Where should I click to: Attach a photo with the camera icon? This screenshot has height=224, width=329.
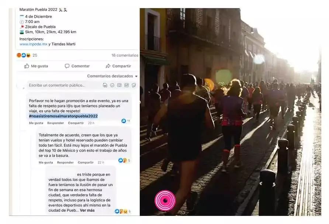[120, 85]
